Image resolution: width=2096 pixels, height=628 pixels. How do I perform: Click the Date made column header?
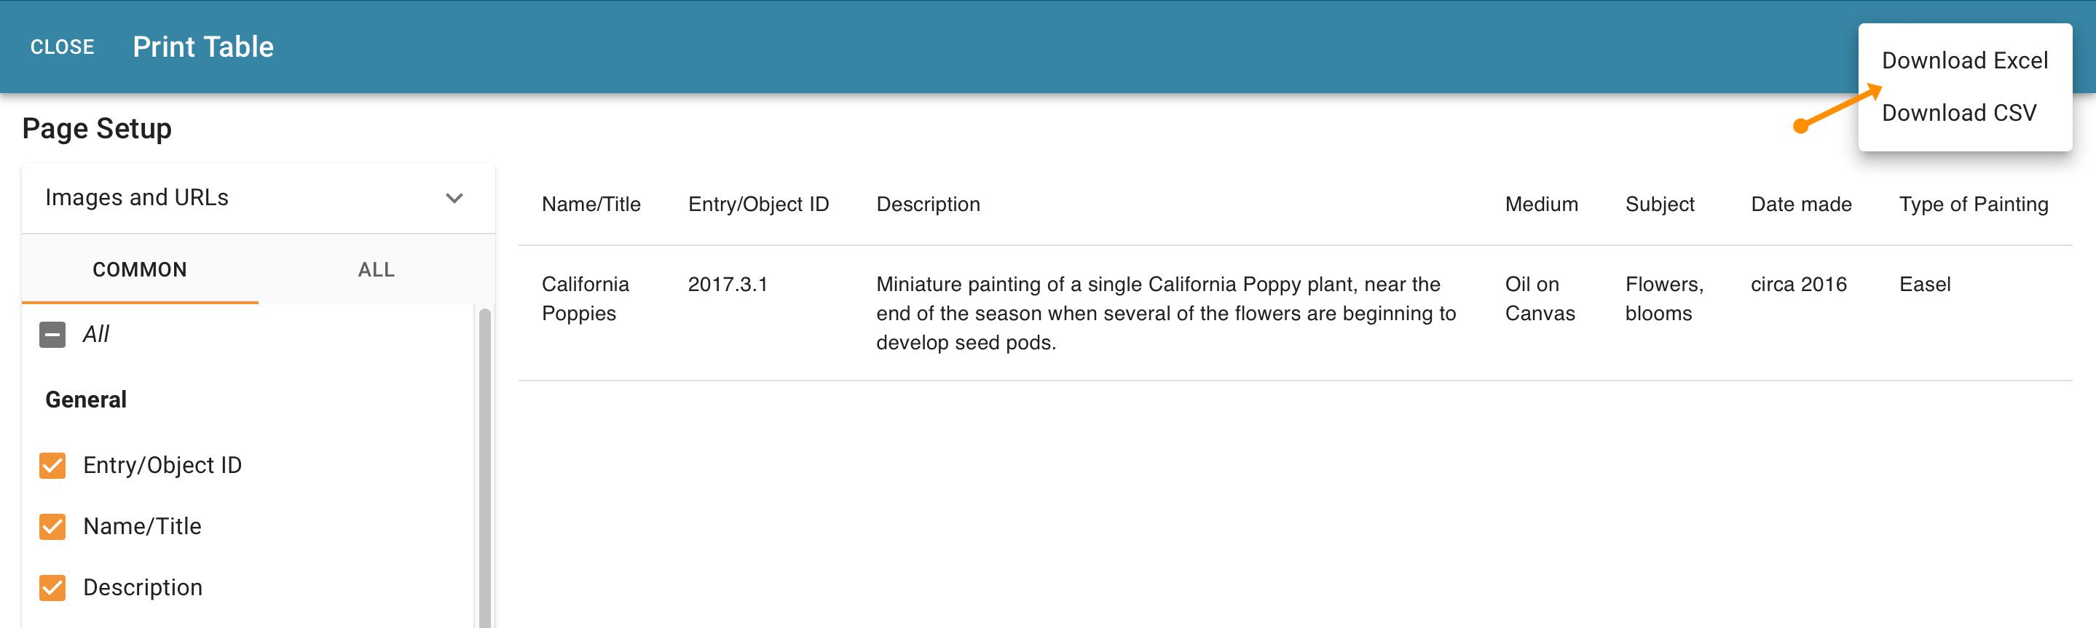(1800, 204)
